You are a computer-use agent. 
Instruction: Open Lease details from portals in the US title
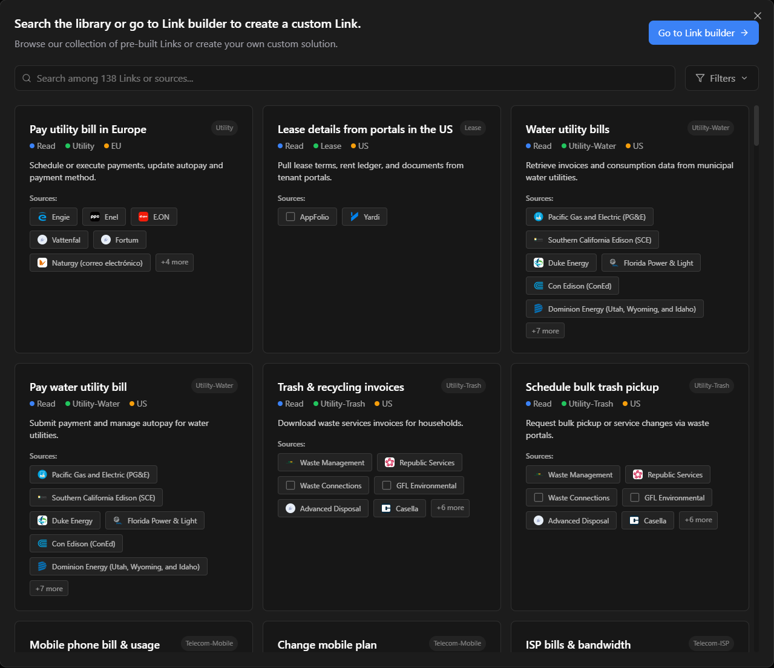tap(365, 129)
